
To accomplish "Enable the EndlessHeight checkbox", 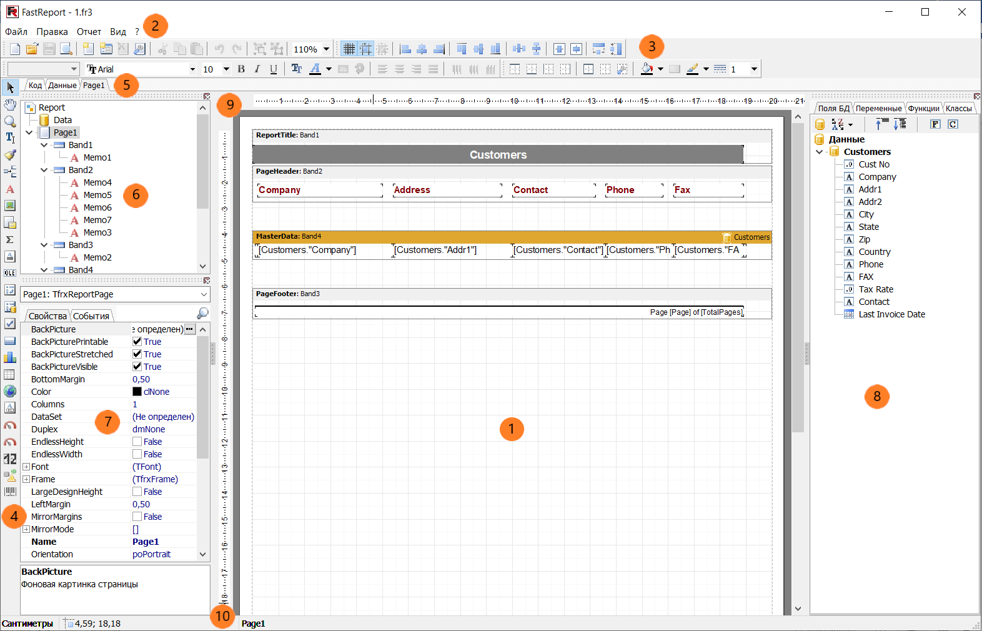I will (137, 442).
